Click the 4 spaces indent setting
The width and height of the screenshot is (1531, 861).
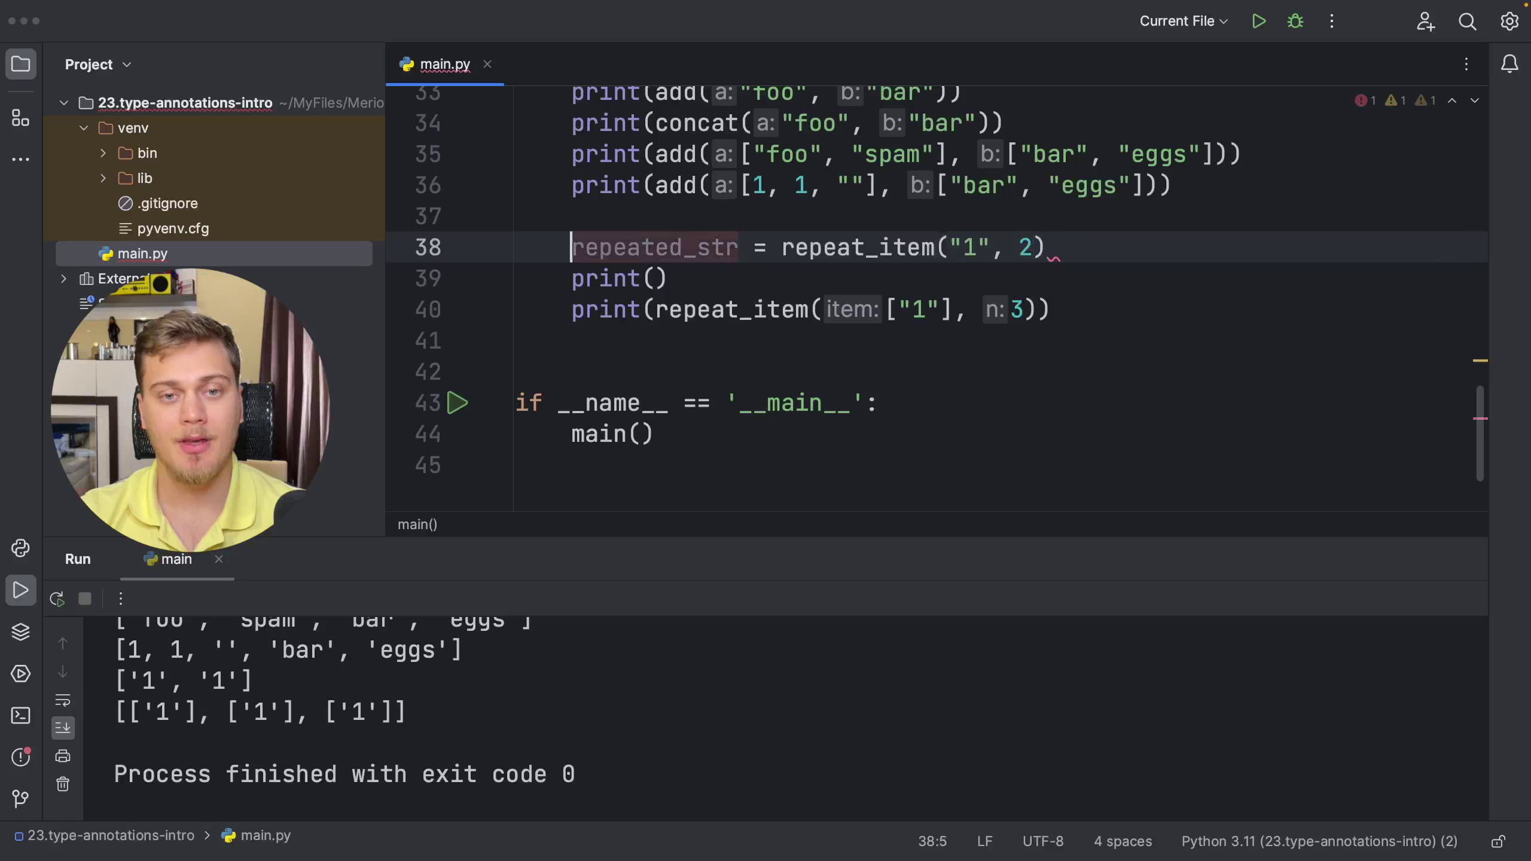pyautogui.click(x=1123, y=841)
